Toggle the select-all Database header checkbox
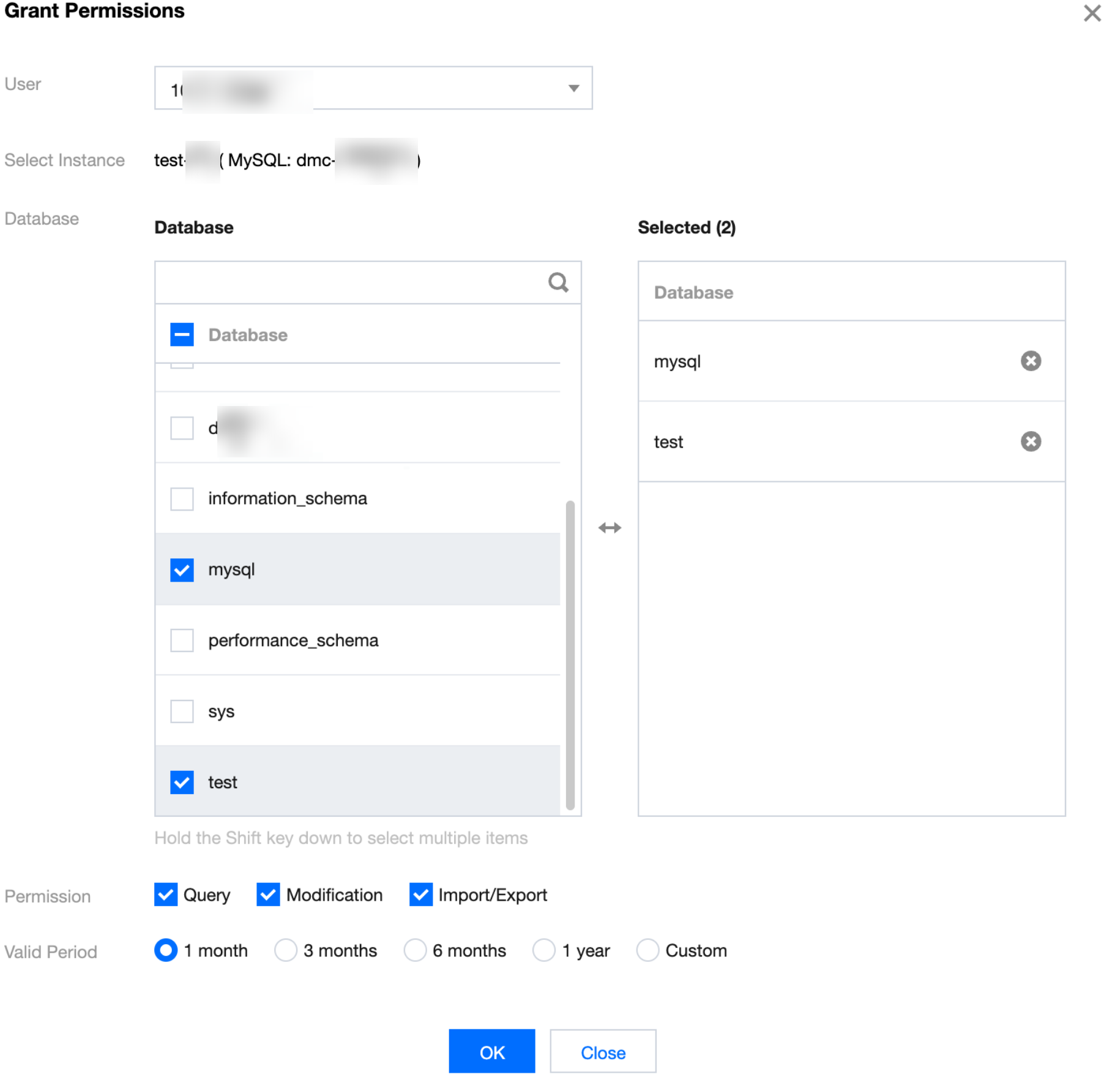 (x=182, y=335)
